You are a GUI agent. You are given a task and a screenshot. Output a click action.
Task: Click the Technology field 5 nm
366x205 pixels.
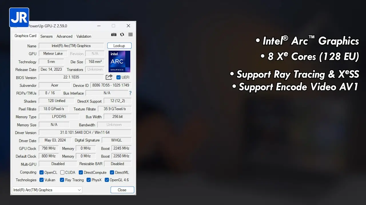[51, 61]
